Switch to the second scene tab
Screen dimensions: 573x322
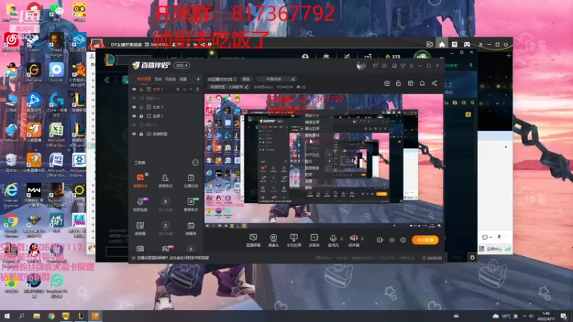pyautogui.click(x=158, y=79)
